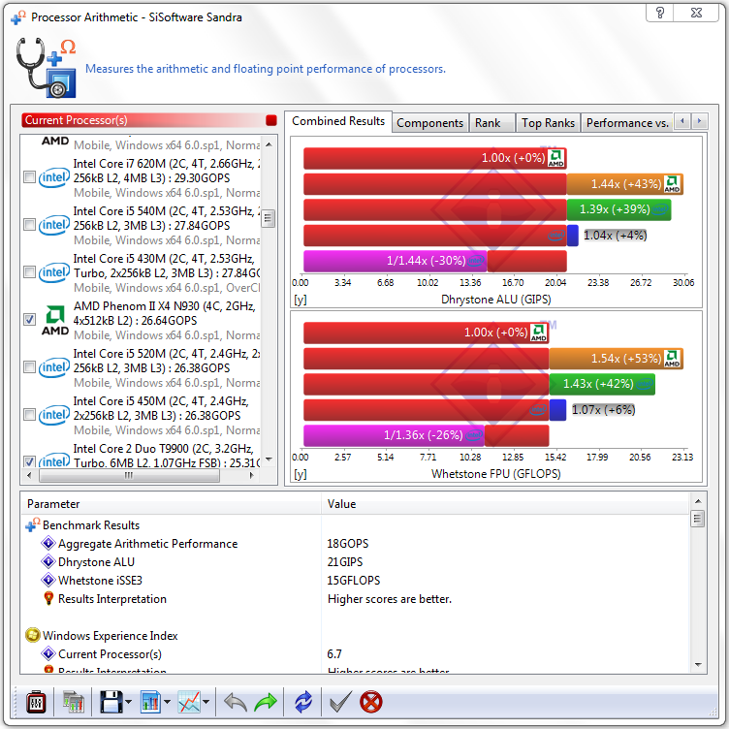Image resolution: width=729 pixels, height=729 pixels.
Task: Click the diamond icon beside Whetstone iSSE3
Action: point(48,580)
